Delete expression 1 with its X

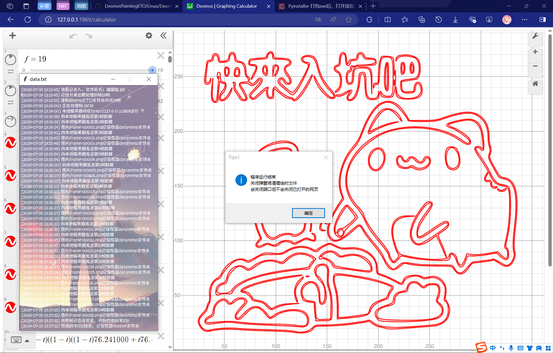161,56
